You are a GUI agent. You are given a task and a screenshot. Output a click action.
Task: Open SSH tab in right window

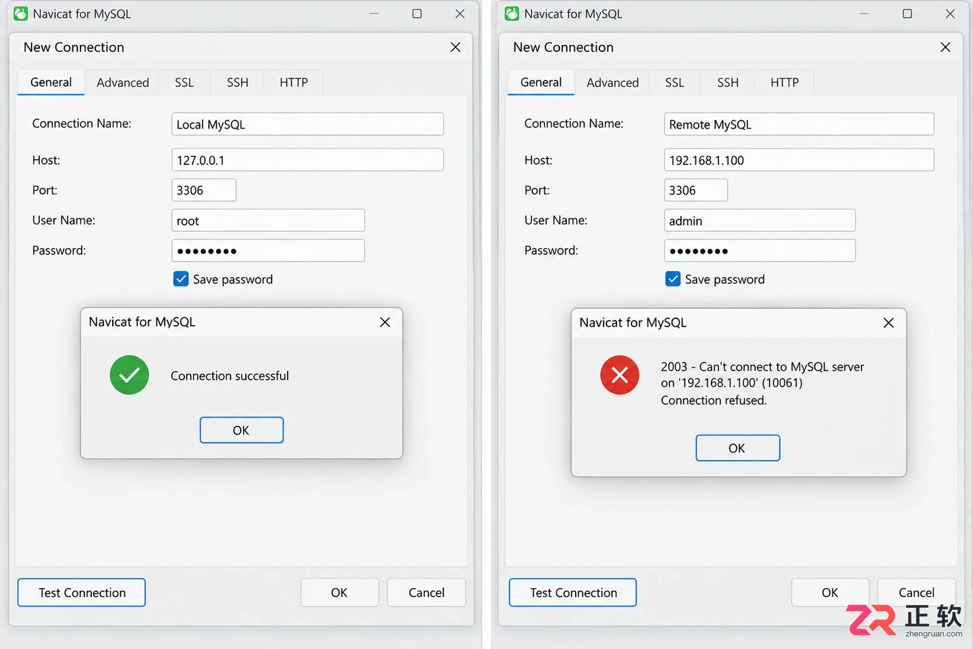tap(728, 82)
